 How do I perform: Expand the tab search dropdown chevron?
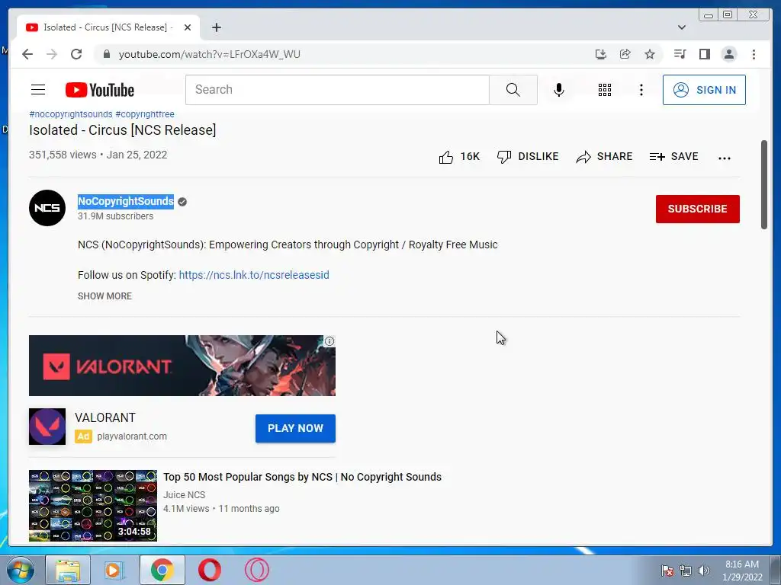[x=682, y=27]
